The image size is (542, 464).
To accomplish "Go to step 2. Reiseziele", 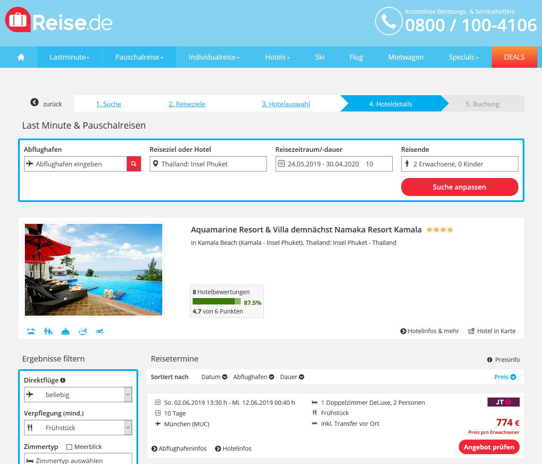I will click(187, 104).
